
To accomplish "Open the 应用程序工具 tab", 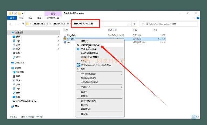I will pos(53,18).
